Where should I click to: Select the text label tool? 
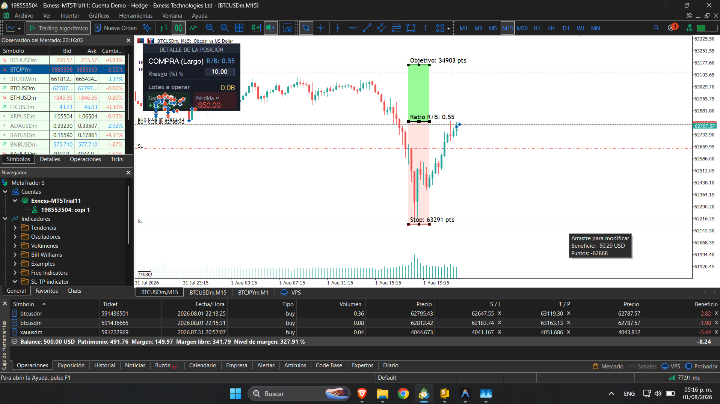(426, 28)
